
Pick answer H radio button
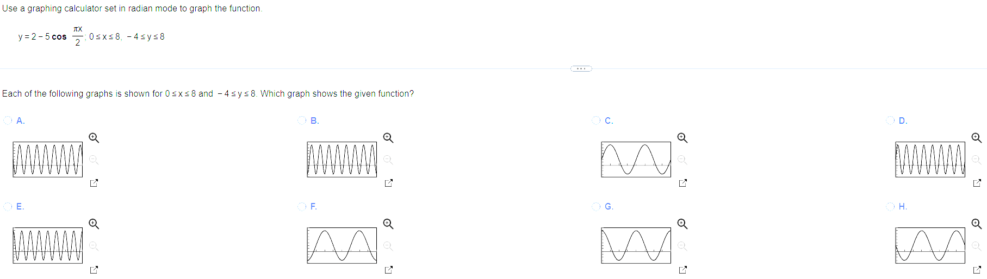tap(890, 206)
